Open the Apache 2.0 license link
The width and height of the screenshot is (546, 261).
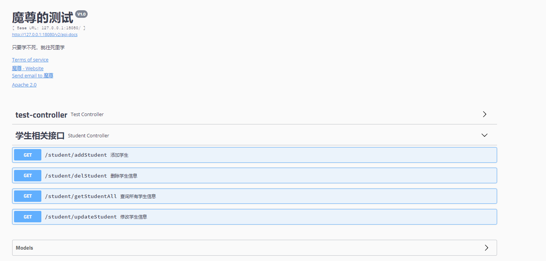24,85
